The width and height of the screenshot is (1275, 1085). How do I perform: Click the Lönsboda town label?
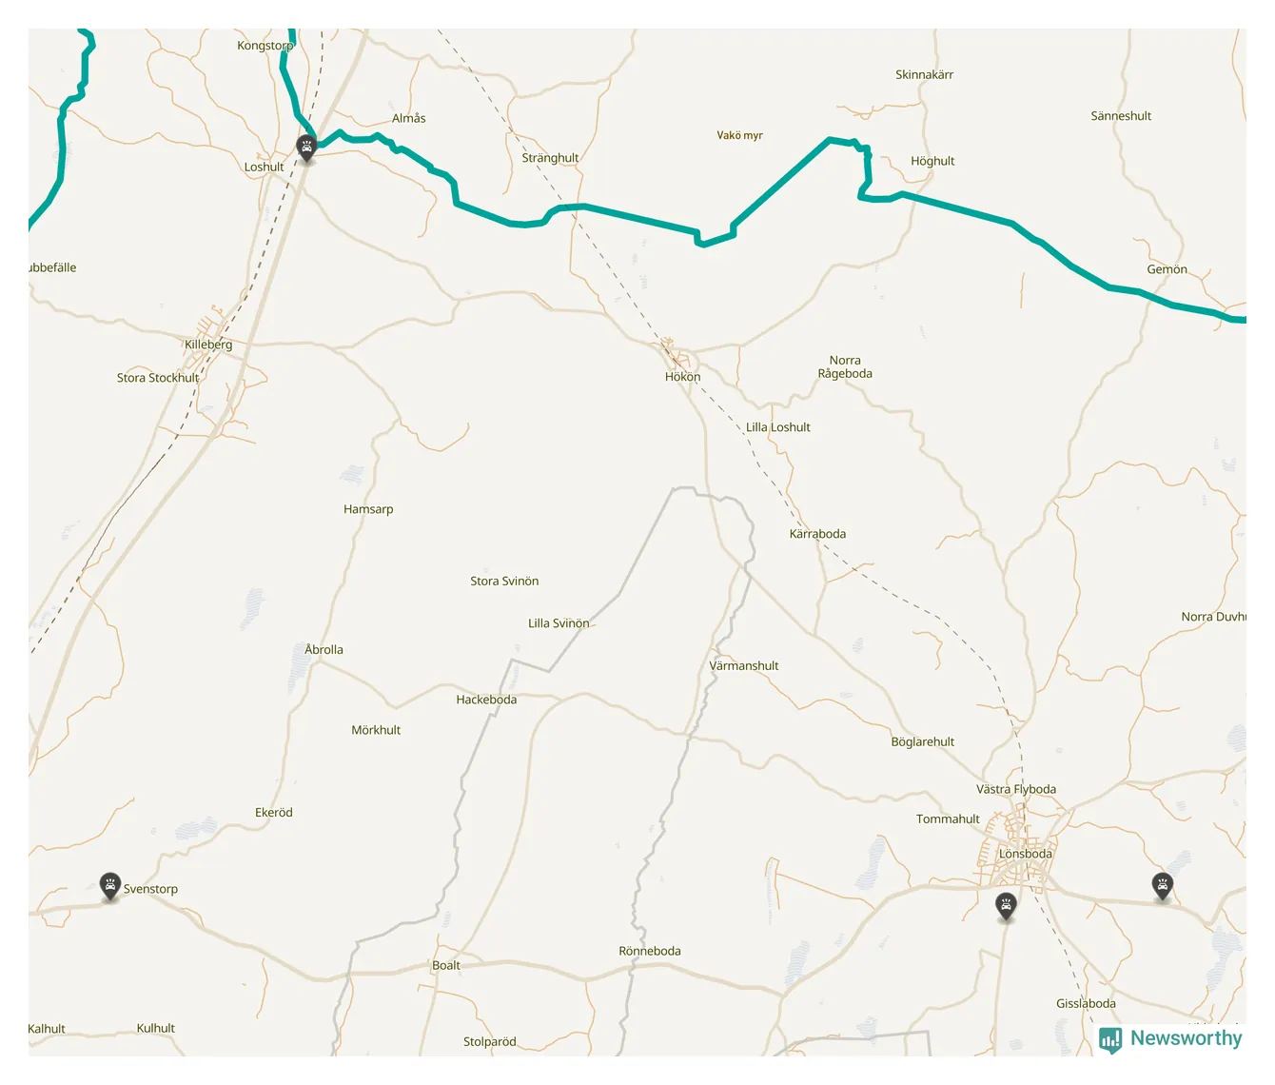tap(1026, 854)
